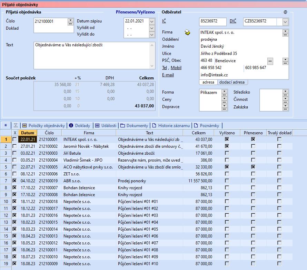Screen dimensions: 307x270
Task: Sort by the Datum column header
Action: coord(28,133)
